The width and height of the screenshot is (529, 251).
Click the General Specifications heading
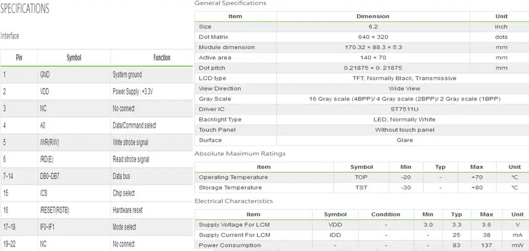[x=230, y=3]
